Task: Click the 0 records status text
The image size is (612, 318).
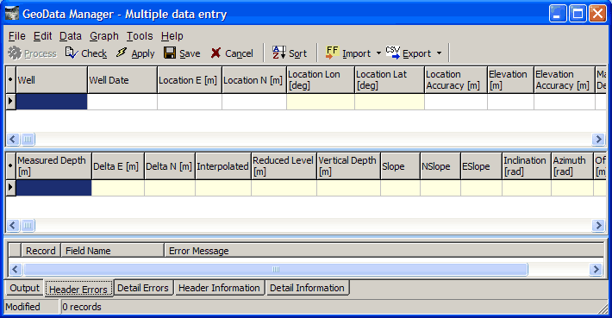Action: [82, 307]
